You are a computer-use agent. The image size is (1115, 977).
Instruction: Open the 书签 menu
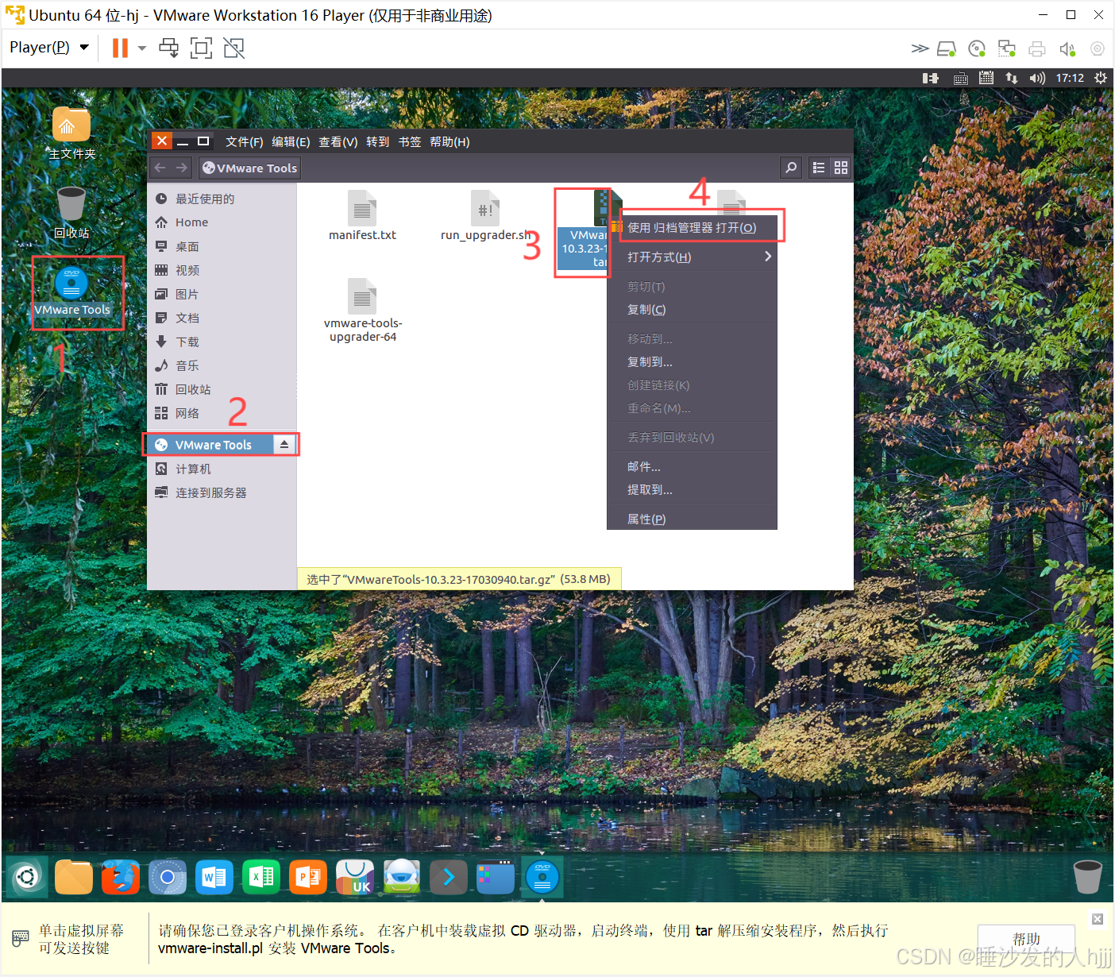pyautogui.click(x=410, y=141)
